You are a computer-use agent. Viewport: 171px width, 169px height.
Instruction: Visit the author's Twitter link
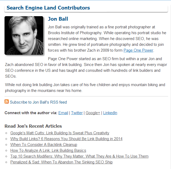click(x=77, y=113)
